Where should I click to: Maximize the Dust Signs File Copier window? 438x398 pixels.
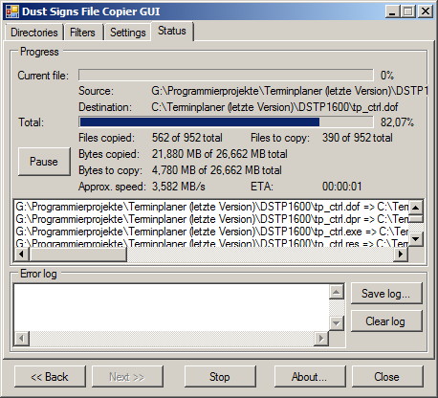click(x=408, y=11)
